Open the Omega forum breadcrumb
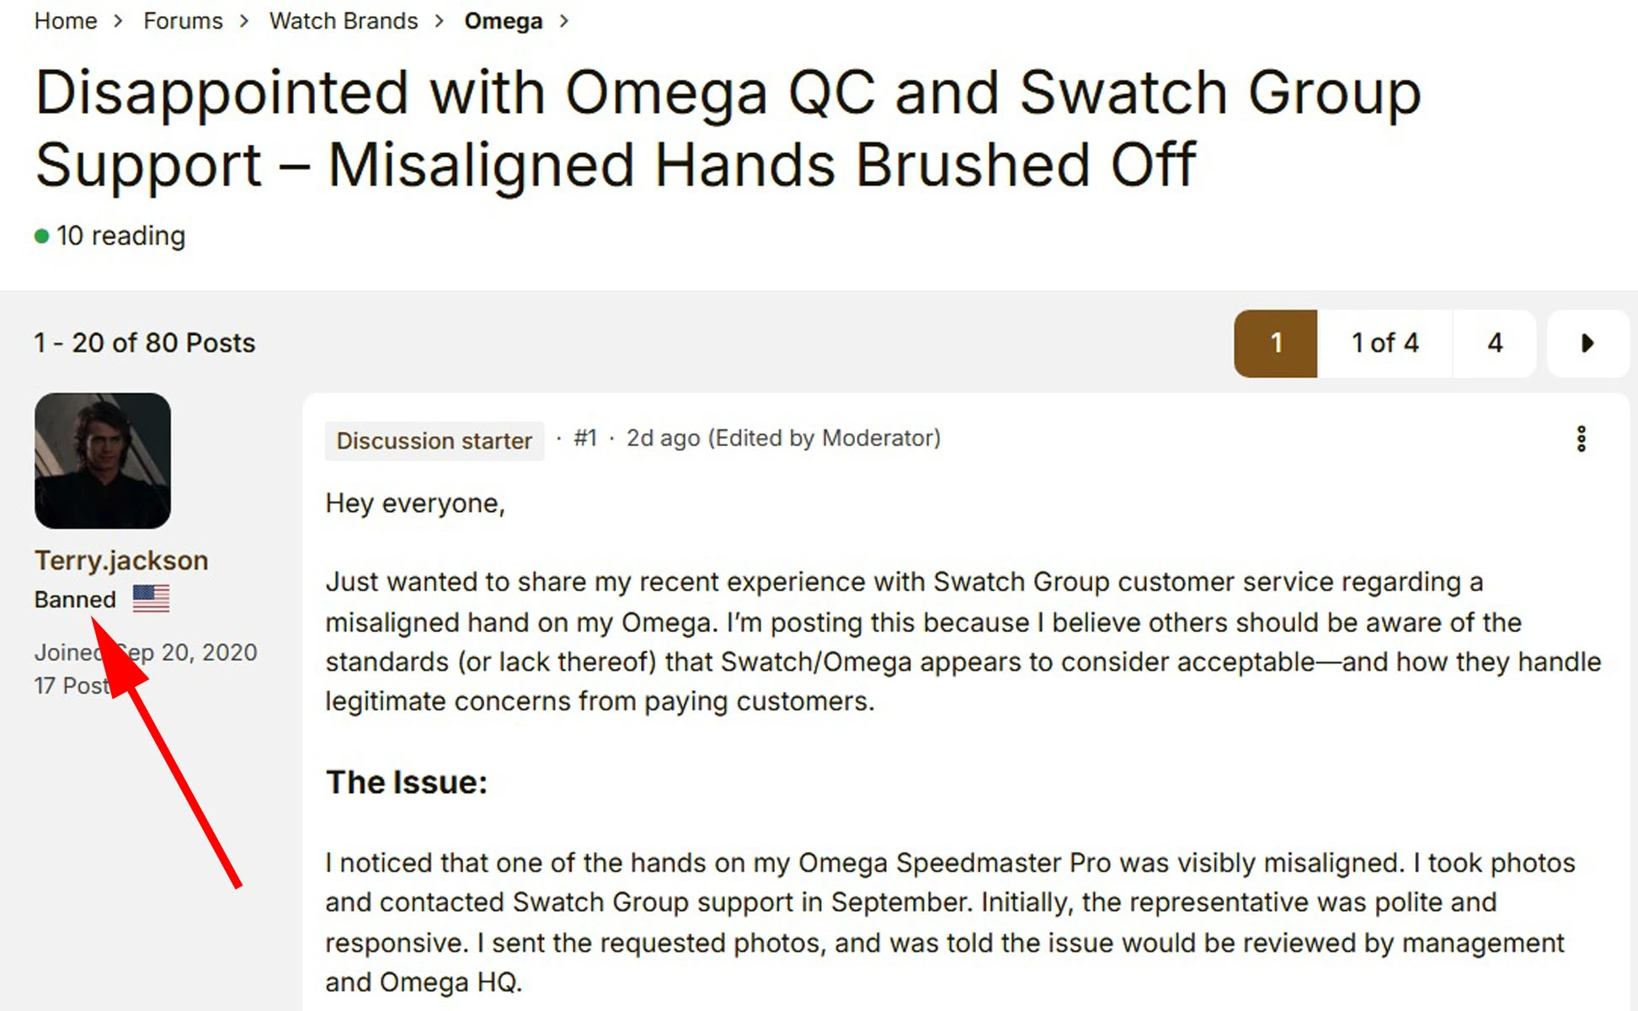Viewport: 1638px width, 1011px height. 503,21
